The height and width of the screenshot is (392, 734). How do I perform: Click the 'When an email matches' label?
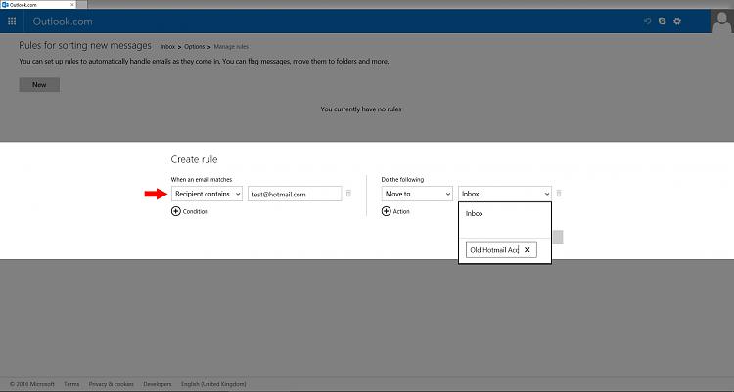coord(202,180)
